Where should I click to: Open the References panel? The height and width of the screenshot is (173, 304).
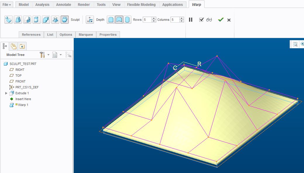pos(31,35)
